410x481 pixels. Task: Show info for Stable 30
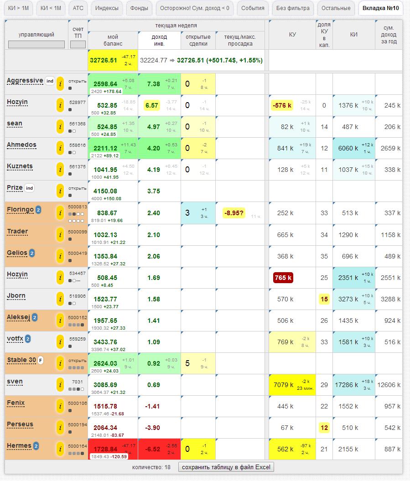coord(61,363)
